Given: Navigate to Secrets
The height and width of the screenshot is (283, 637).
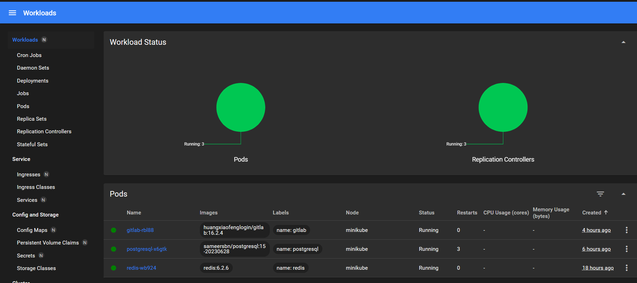Looking at the screenshot, I should pyautogui.click(x=26, y=256).
